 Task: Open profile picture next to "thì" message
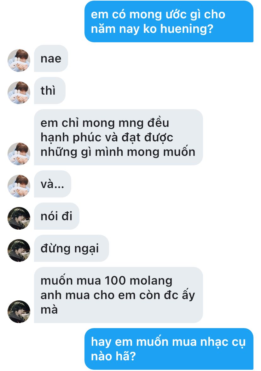click(19, 92)
